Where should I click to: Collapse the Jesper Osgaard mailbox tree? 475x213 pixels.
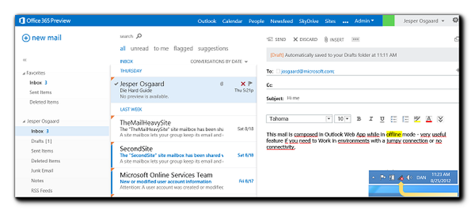(24, 122)
